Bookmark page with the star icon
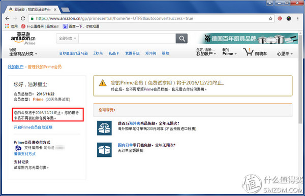 (270, 18)
